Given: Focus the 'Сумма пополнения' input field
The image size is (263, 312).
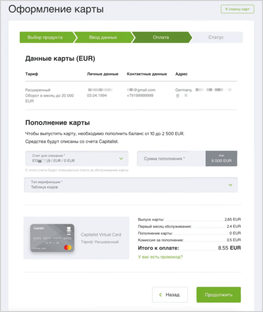Looking at the screenshot, I should tap(171, 158).
